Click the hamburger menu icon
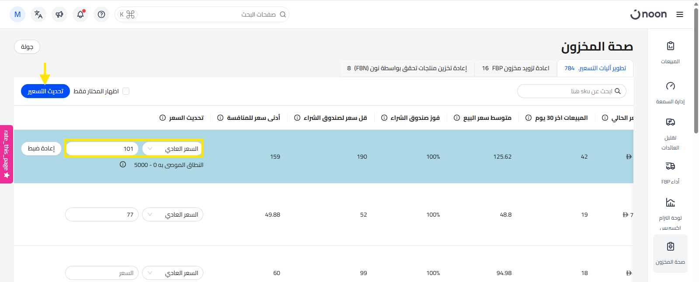Screen dimensions: 699x282 click(679, 14)
